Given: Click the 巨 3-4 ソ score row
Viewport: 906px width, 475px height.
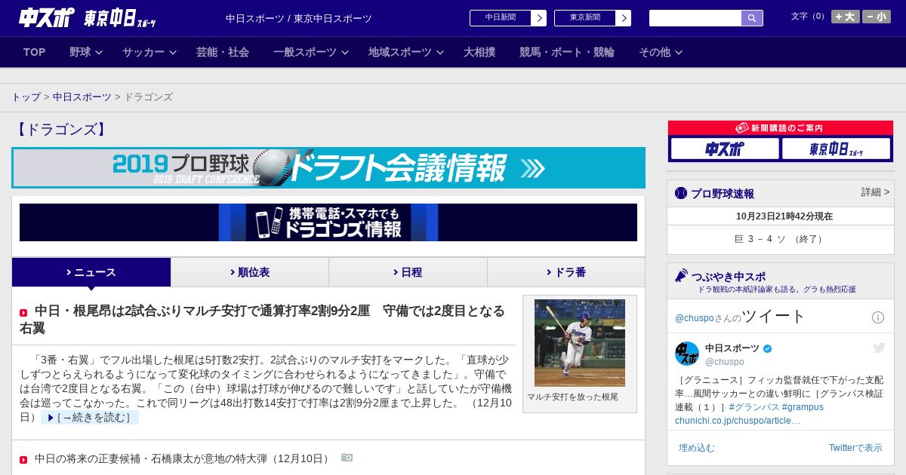Looking at the screenshot, I should [781, 239].
